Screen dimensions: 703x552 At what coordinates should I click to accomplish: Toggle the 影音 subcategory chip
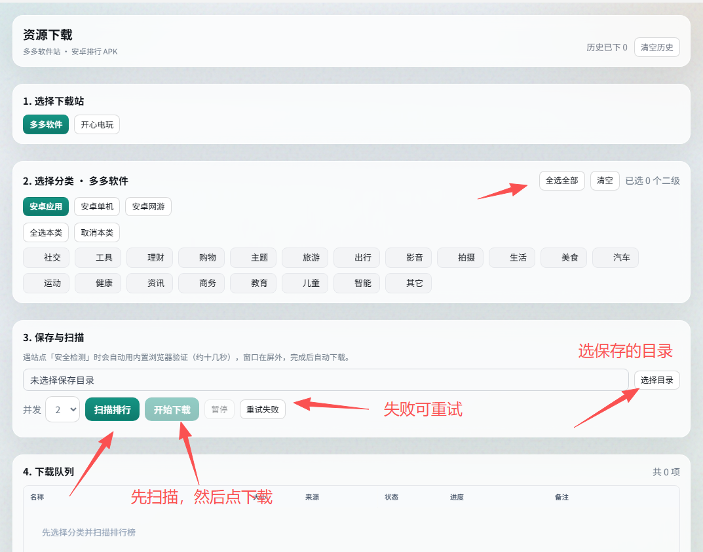point(408,257)
